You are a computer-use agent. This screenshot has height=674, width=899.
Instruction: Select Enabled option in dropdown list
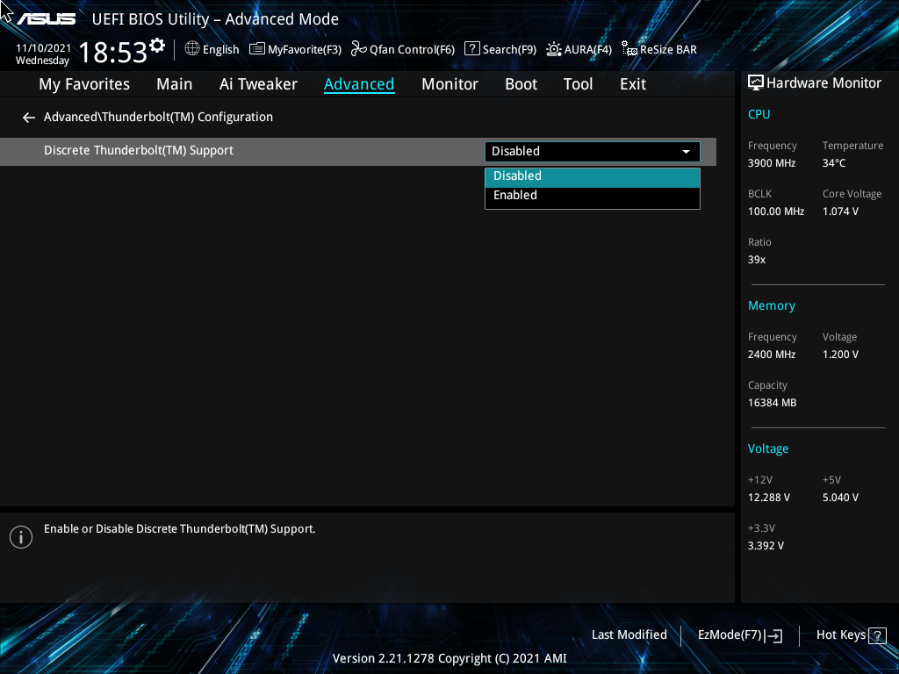[x=593, y=196]
